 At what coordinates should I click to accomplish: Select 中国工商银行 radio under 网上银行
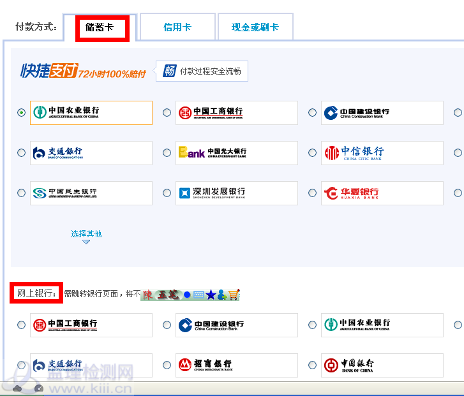pos(21,325)
